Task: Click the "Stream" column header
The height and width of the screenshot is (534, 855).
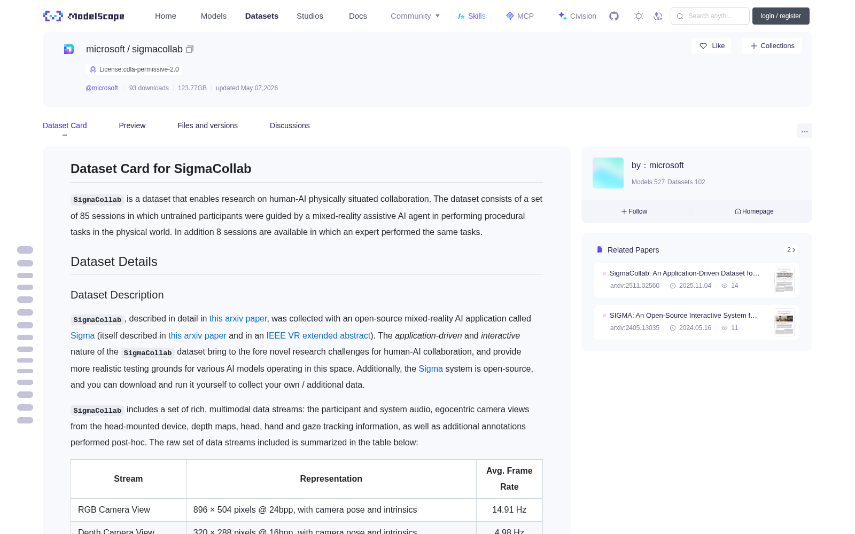Action: (128, 479)
